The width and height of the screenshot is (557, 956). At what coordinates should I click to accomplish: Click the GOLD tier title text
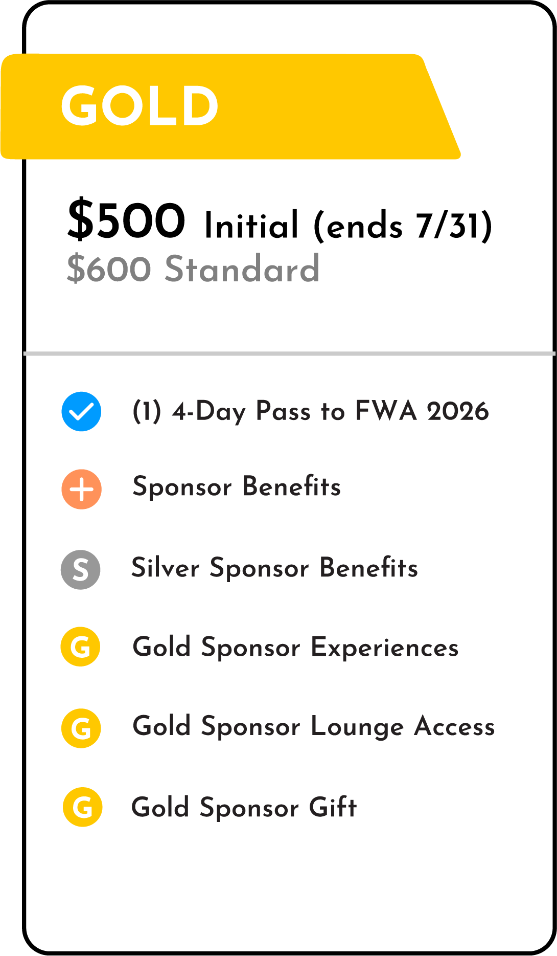click(x=140, y=106)
